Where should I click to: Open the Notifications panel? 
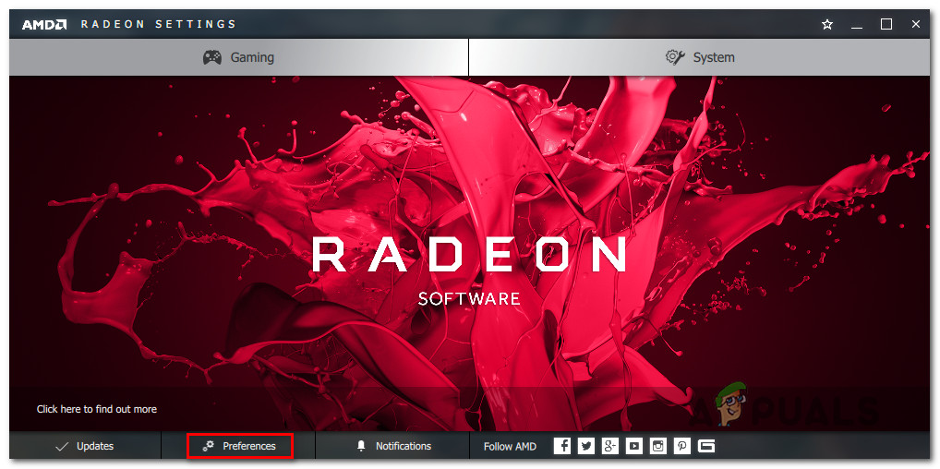point(392,446)
